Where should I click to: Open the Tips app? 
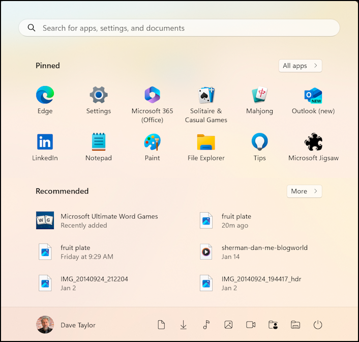pyautogui.click(x=259, y=147)
